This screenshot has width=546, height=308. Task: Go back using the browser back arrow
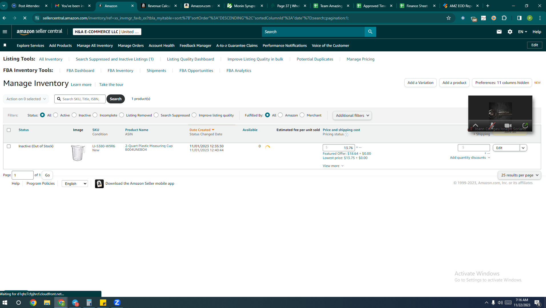4,18
